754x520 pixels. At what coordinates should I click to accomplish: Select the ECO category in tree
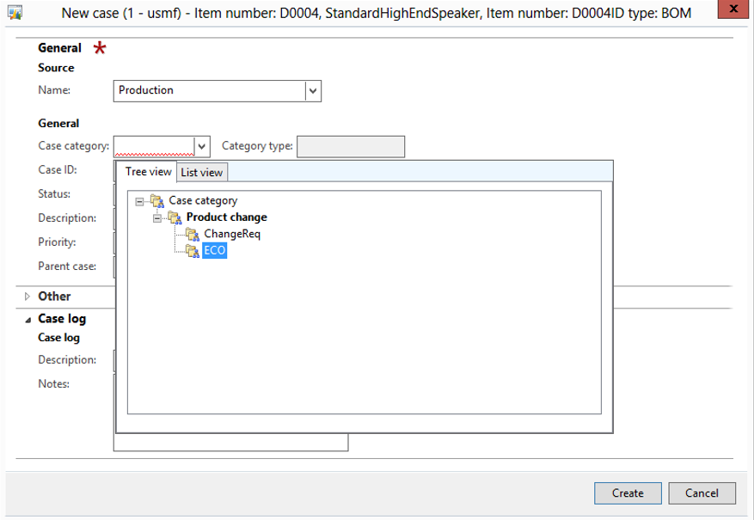point(214,251)
